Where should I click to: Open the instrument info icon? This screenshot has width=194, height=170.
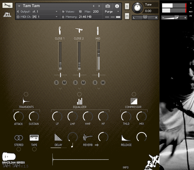tap(117, 6)
